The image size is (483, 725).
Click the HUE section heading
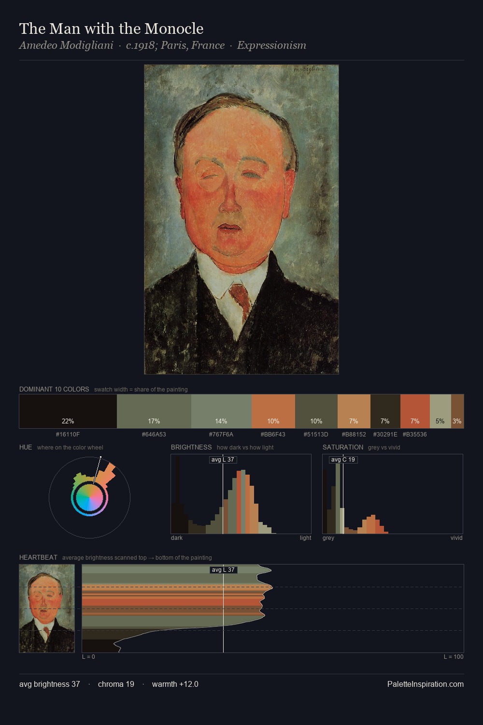26,447
